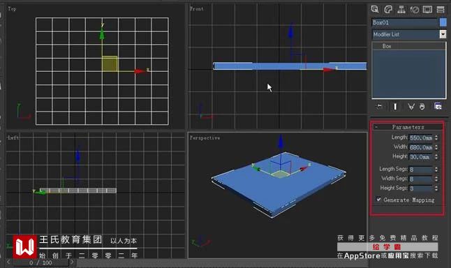Click the Width value field
Screen dimensions: 451x268
(x=421, y=147)
